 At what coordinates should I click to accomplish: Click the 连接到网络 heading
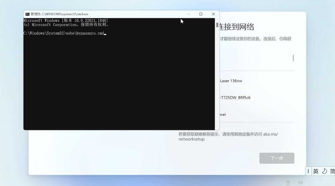click(x=237, y=27)
